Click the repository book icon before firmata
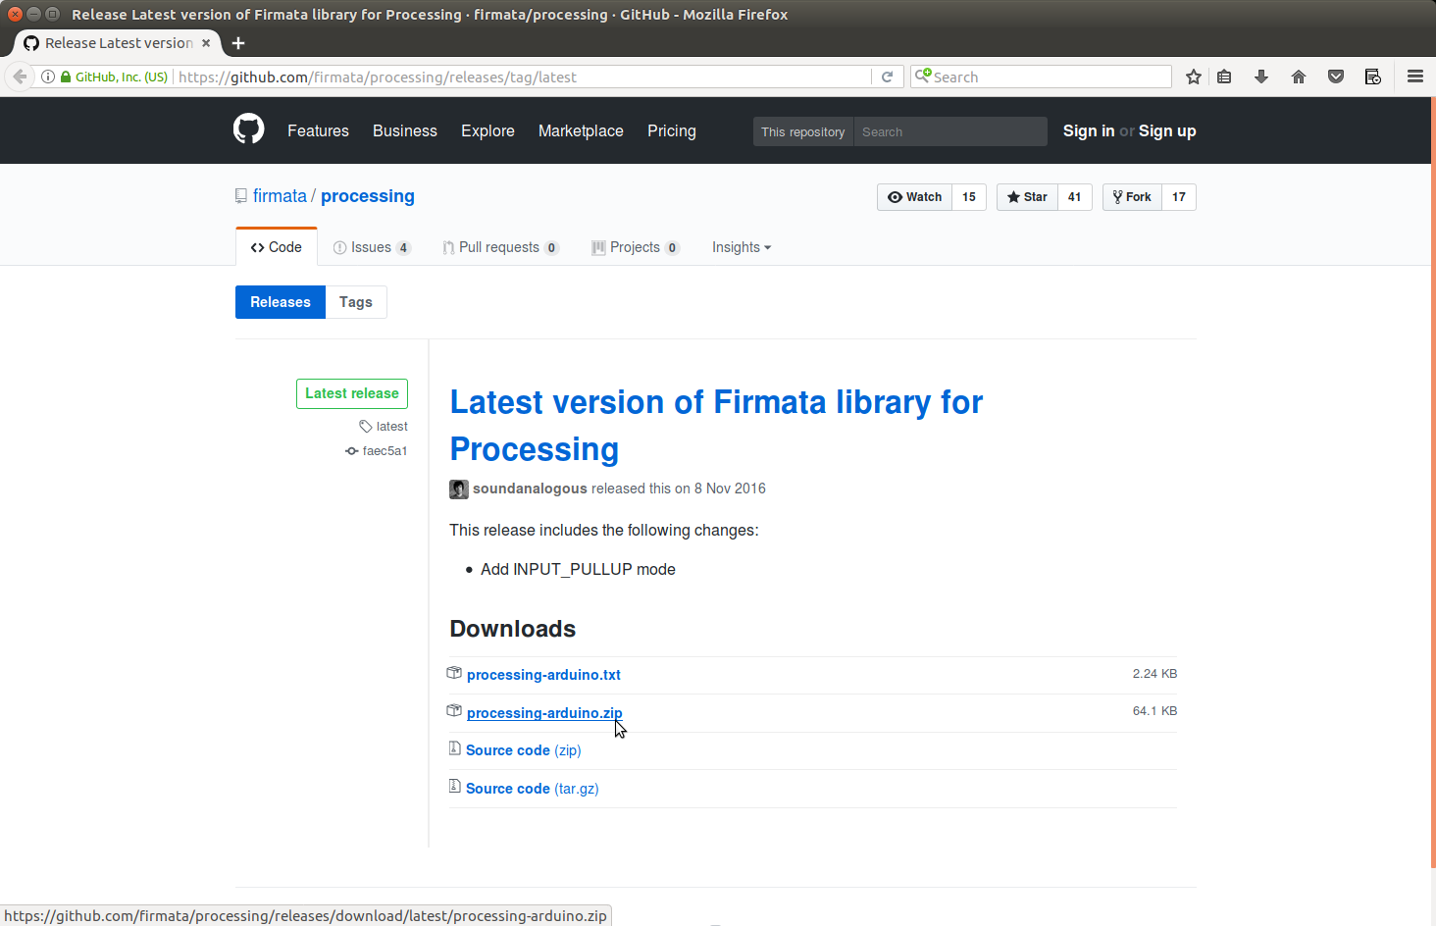This screenshot has height=926, width=1436. click(240, 195)
